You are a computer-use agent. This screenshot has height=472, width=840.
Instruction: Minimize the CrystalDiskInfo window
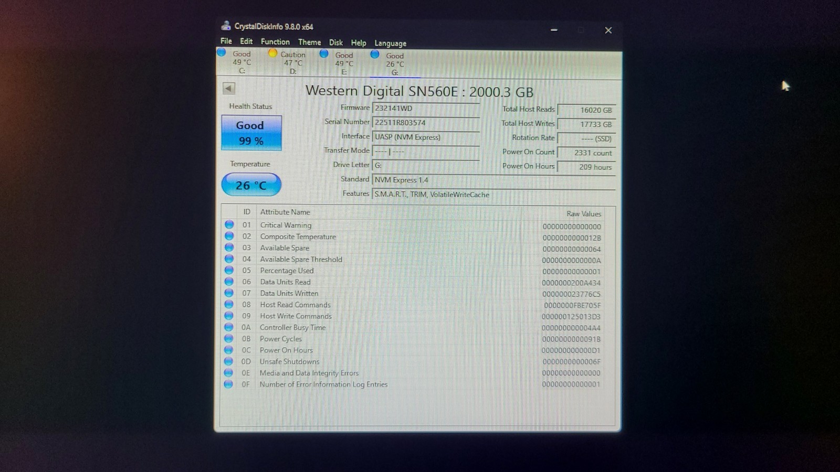(554, 30)
